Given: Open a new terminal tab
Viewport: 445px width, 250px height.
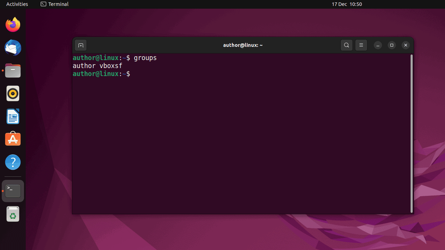Looking at the screenshot, I should (x=81, y=45).
